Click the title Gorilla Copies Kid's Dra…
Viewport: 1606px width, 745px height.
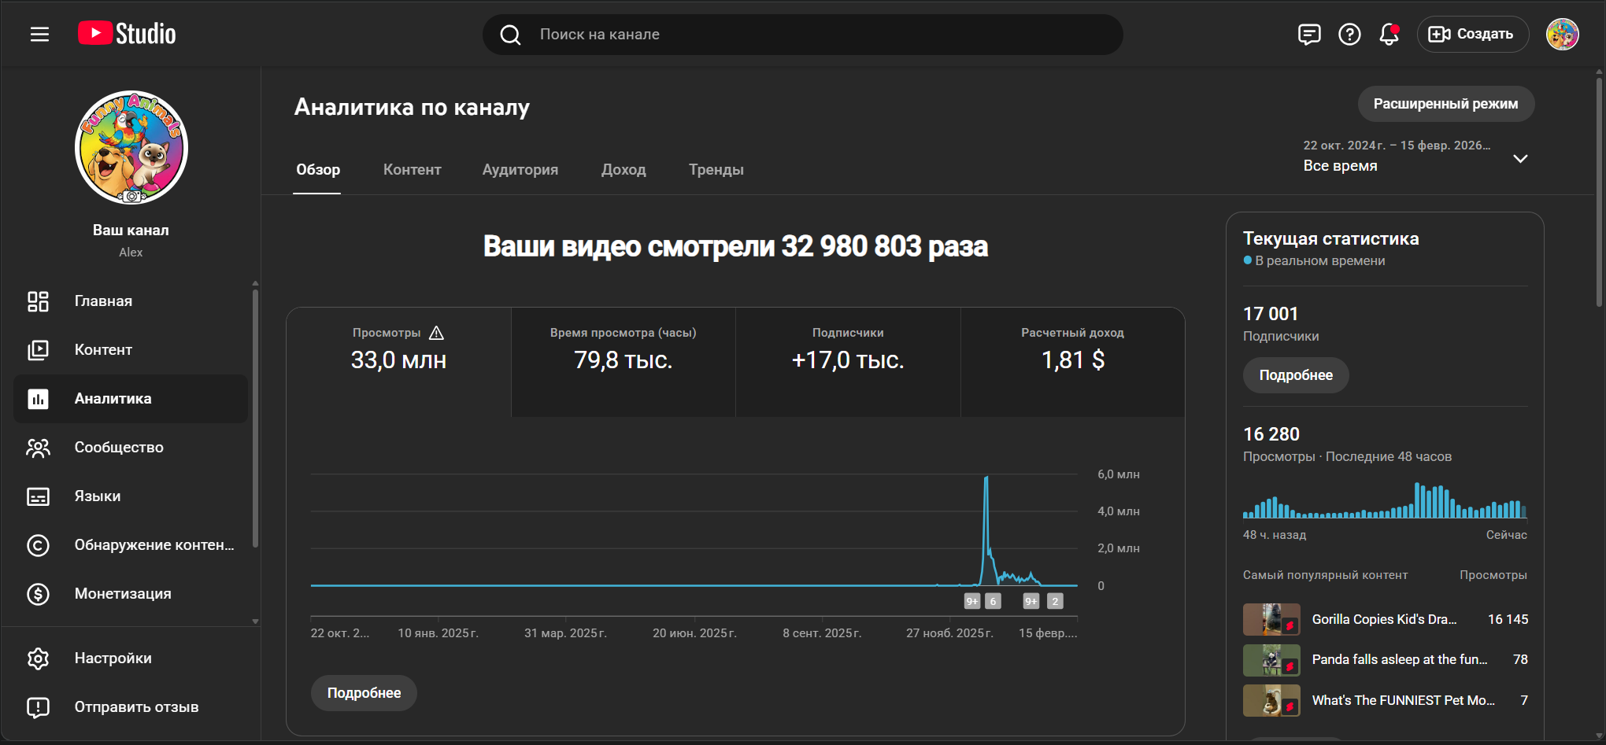[1384, 619]
